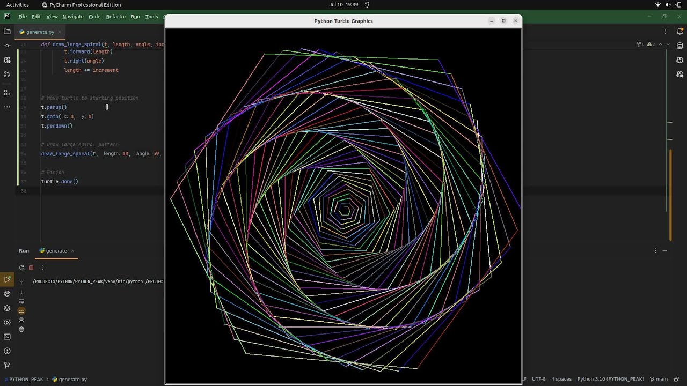
Task: Open the Tools menu
Action: coord(152,17)
